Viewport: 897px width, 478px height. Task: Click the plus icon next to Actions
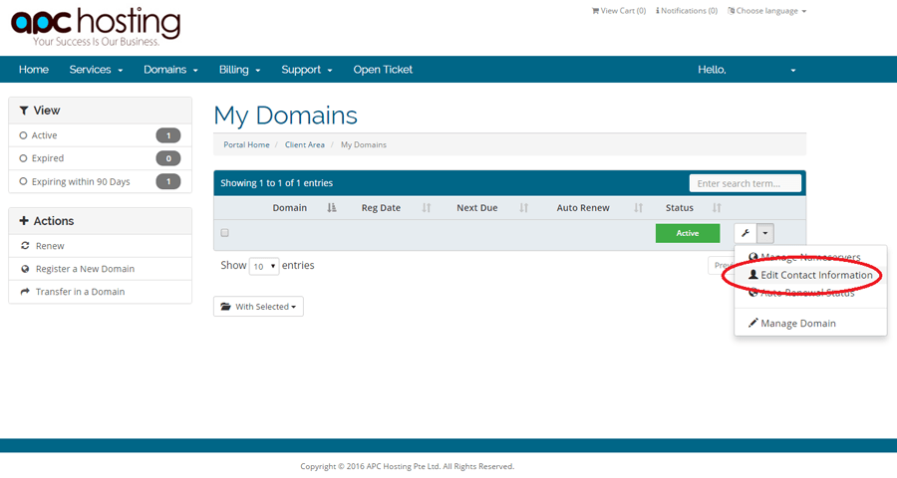tap(24, 221)
